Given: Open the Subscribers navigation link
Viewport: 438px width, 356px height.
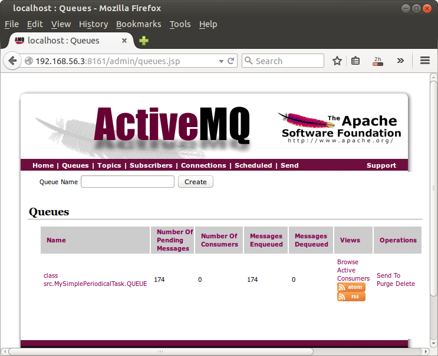Looking at the screenshot, I should 151,165.
